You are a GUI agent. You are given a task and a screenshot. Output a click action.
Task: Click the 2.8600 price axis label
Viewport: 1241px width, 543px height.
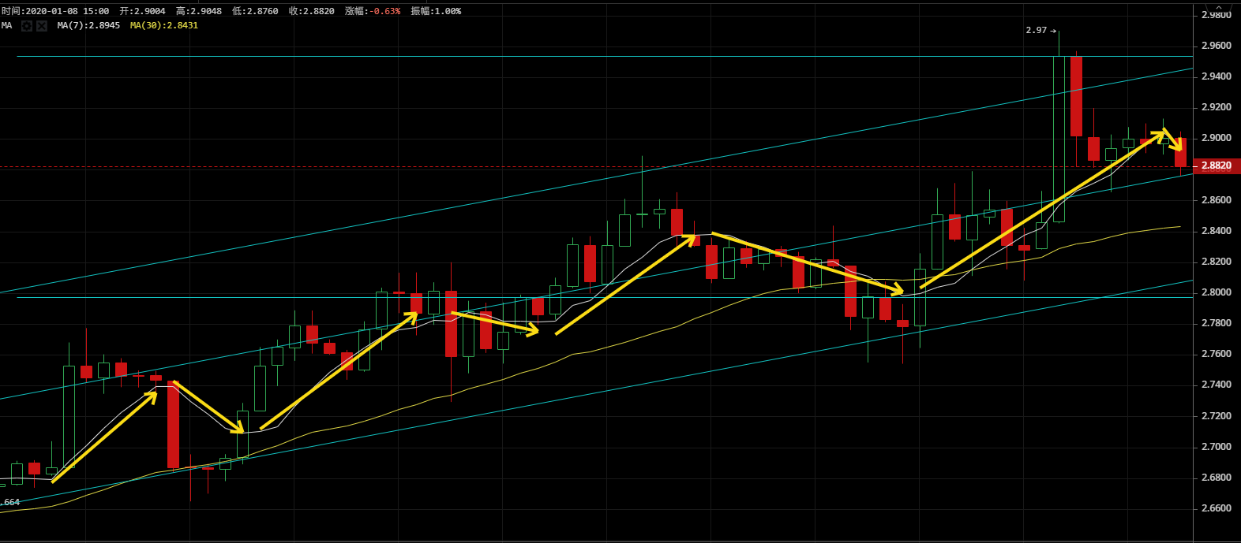pos(1216,200)
